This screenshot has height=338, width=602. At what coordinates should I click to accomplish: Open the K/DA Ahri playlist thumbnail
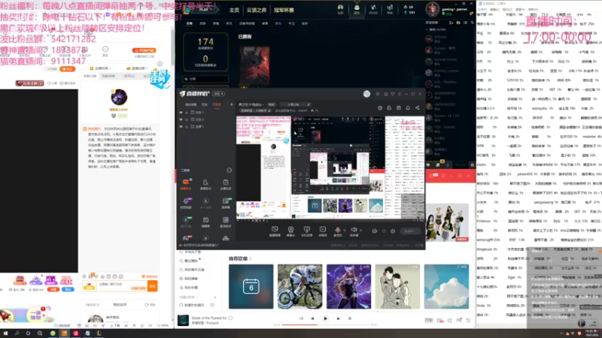348,286
